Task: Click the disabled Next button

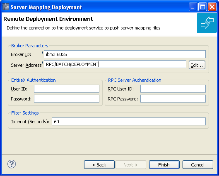Action: 131,165
